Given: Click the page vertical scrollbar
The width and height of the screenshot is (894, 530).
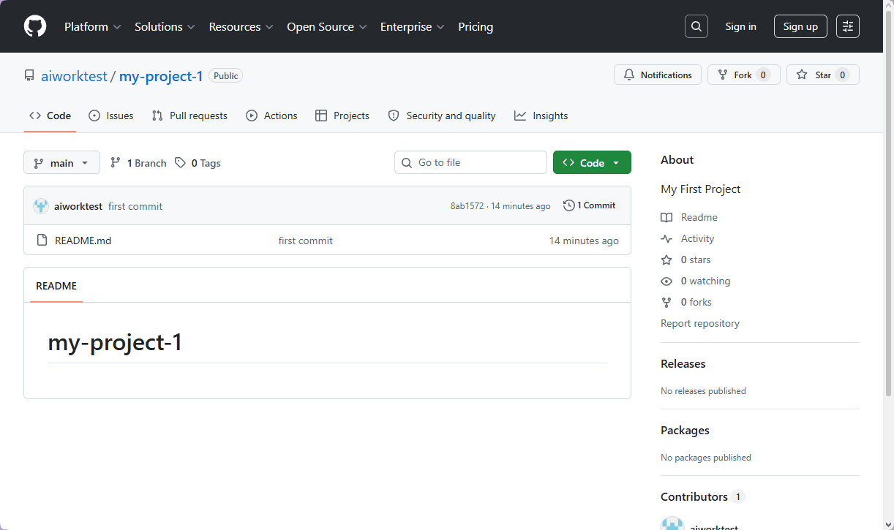Looking at the screenshot, I should click(x=887, y=219).
